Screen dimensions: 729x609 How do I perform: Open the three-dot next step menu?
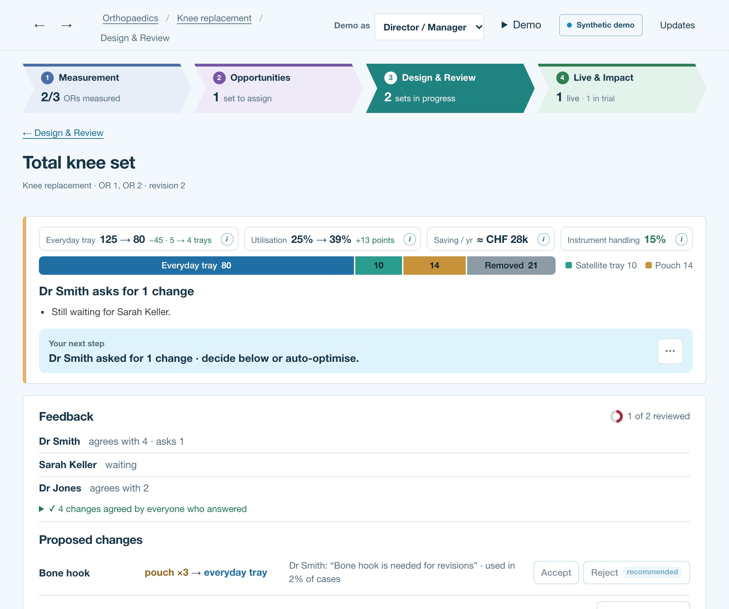click(x=670, y=351)
